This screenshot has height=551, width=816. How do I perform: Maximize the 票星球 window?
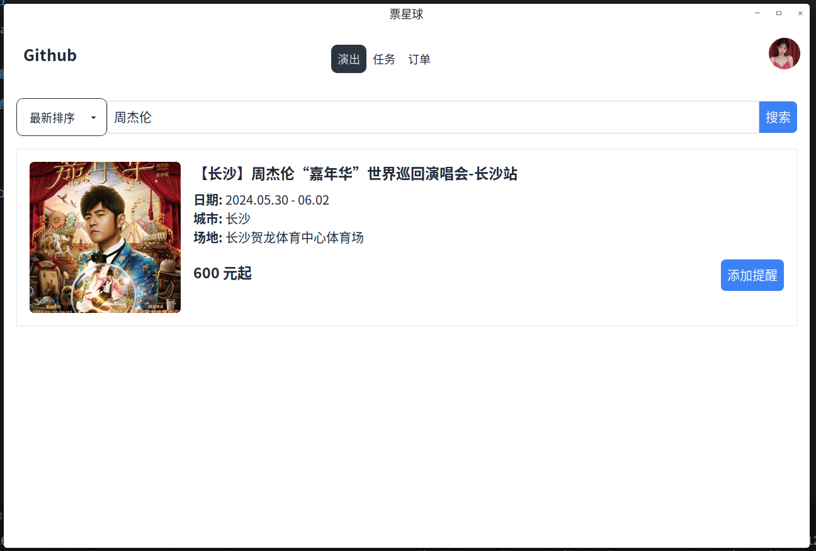coord(779,13)
